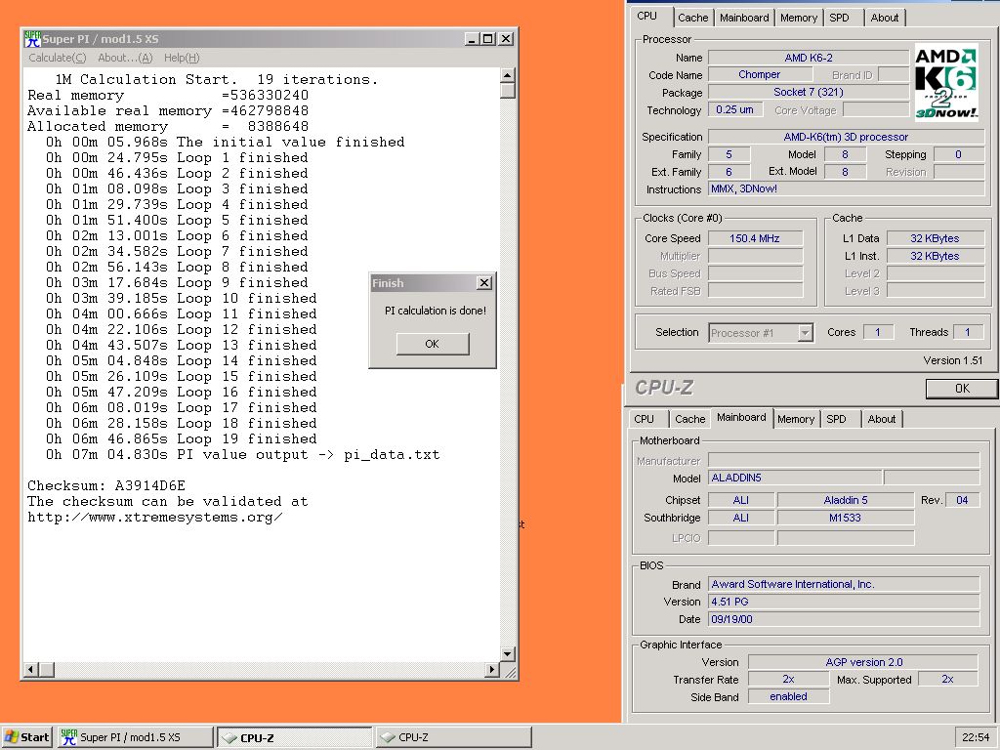Click Super PI icon in taskbar button
1000x750 pixels.
tap(69, 737)
